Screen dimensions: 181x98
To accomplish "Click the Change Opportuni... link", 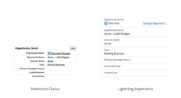I will (155, 23).
